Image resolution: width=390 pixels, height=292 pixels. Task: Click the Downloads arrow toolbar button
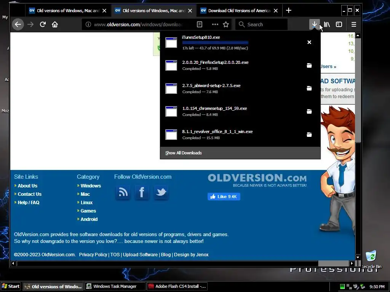click(x=314, y=24)
